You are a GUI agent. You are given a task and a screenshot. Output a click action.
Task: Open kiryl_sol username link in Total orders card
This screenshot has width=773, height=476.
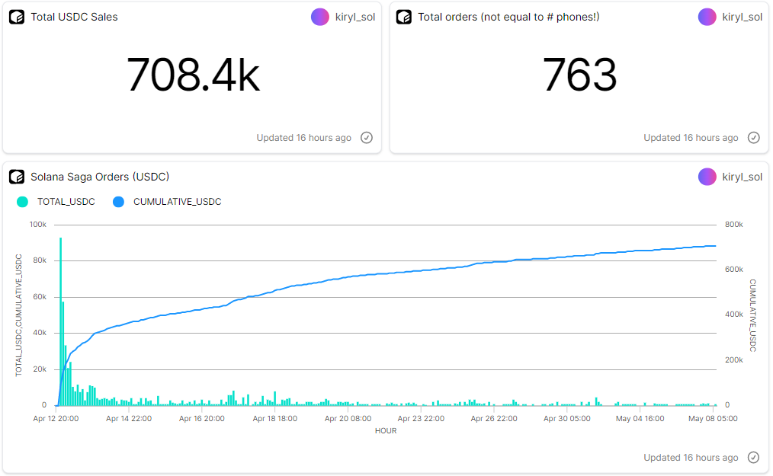click(x=742, y=18)
